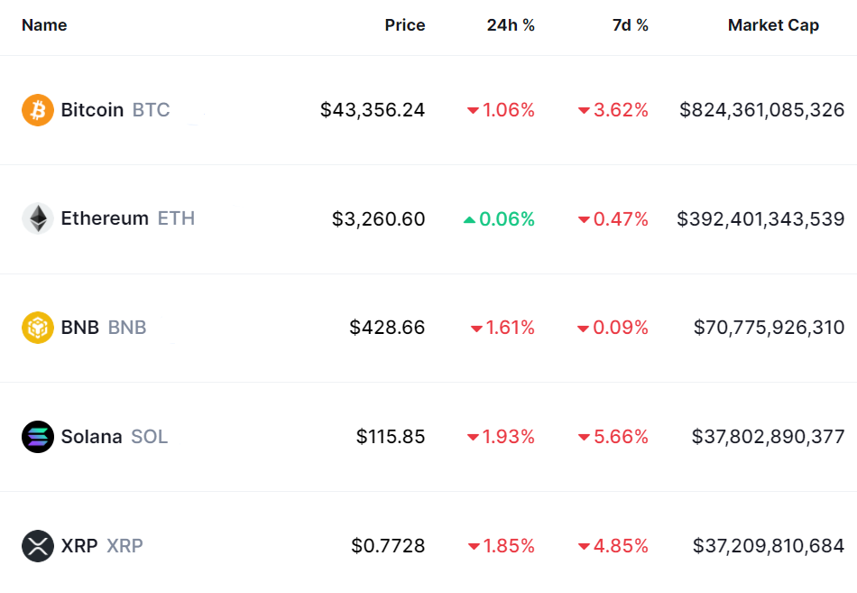Viewport: 857px width, 593px height.
Task: Open the Bitcoin name link
Action: click(92, 110)
